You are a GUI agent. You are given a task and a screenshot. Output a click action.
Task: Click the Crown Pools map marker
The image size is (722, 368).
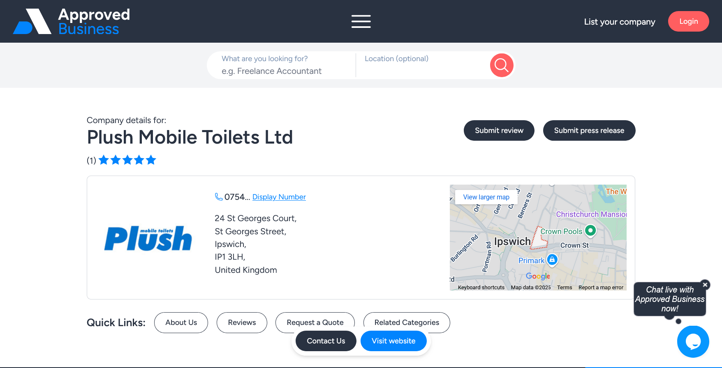point(590,231)
